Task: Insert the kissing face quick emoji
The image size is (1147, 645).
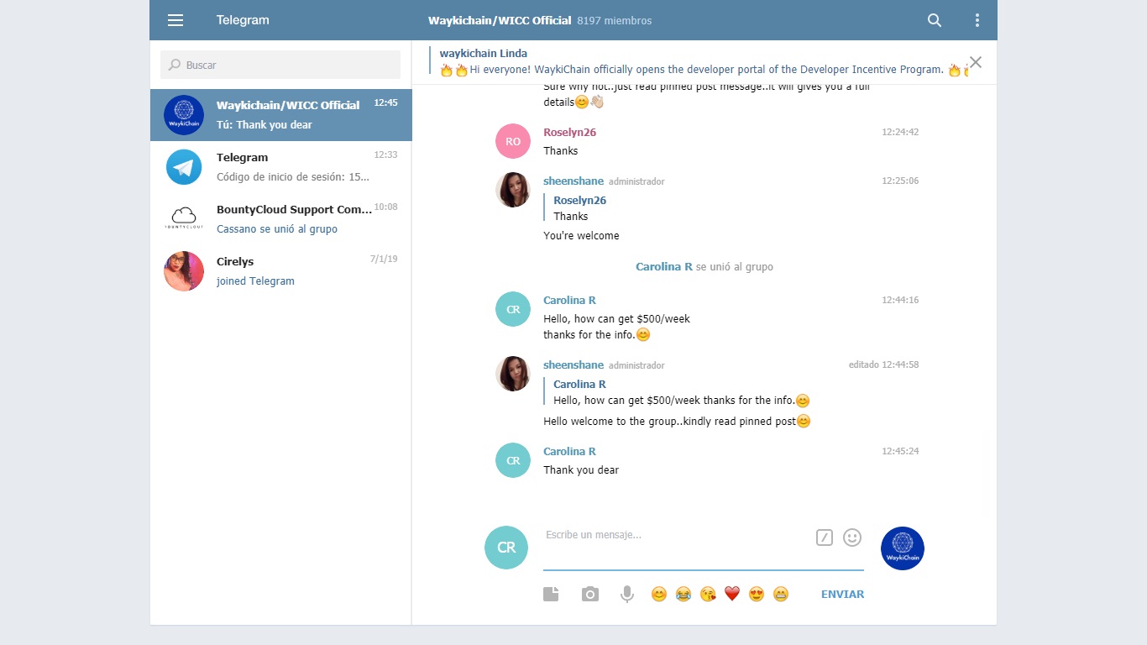Action: click(708, 595)
